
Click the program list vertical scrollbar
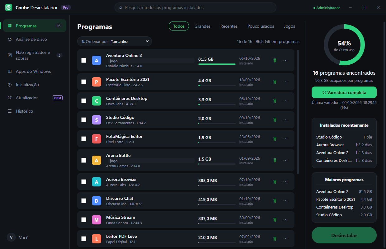[298, 112]
